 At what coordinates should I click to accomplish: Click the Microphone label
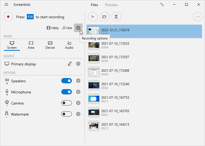pos(21,92)
